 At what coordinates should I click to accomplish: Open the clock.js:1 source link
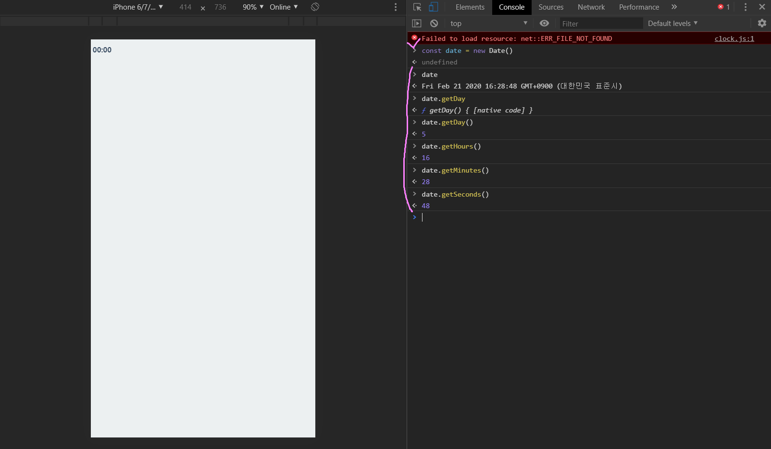734,38
